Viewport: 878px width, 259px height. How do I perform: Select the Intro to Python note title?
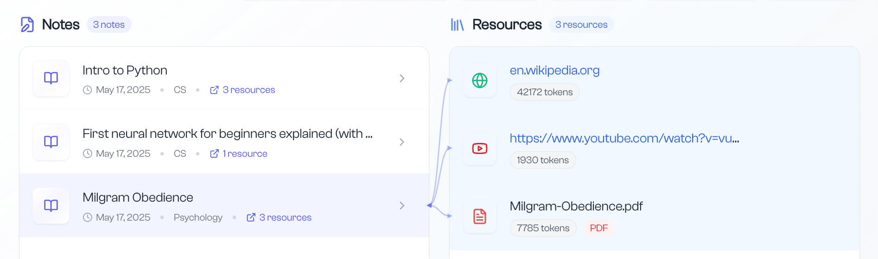click(125, 70)
